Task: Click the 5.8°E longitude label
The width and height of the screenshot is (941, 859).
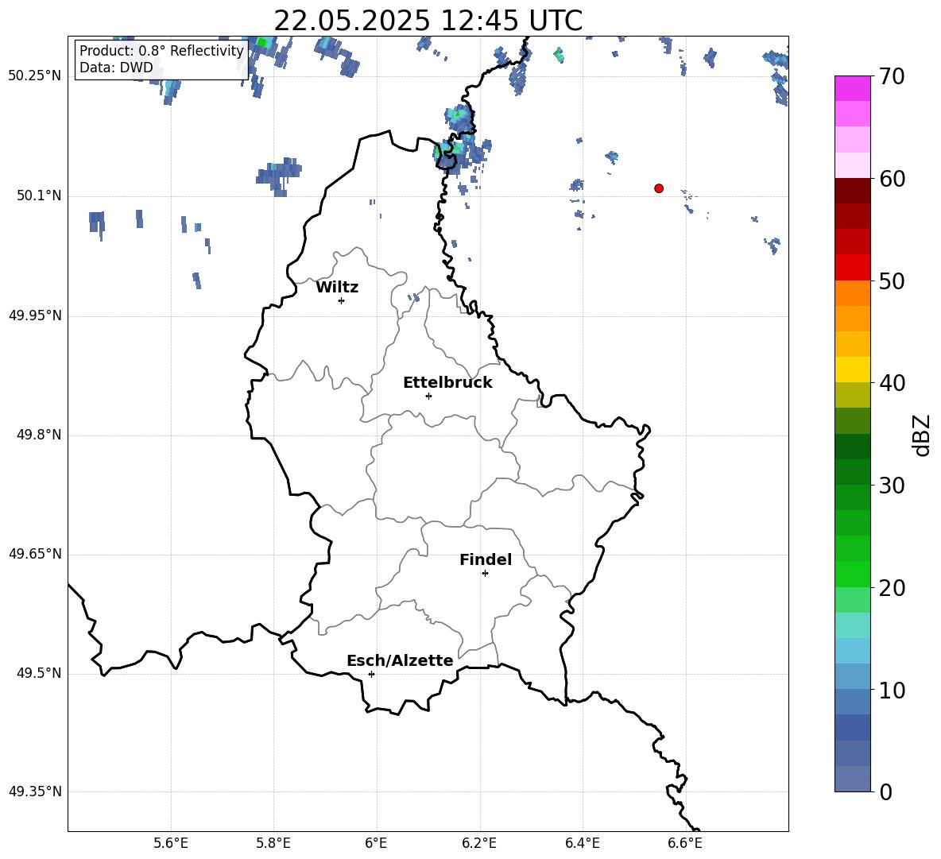Action: (273, 843)
